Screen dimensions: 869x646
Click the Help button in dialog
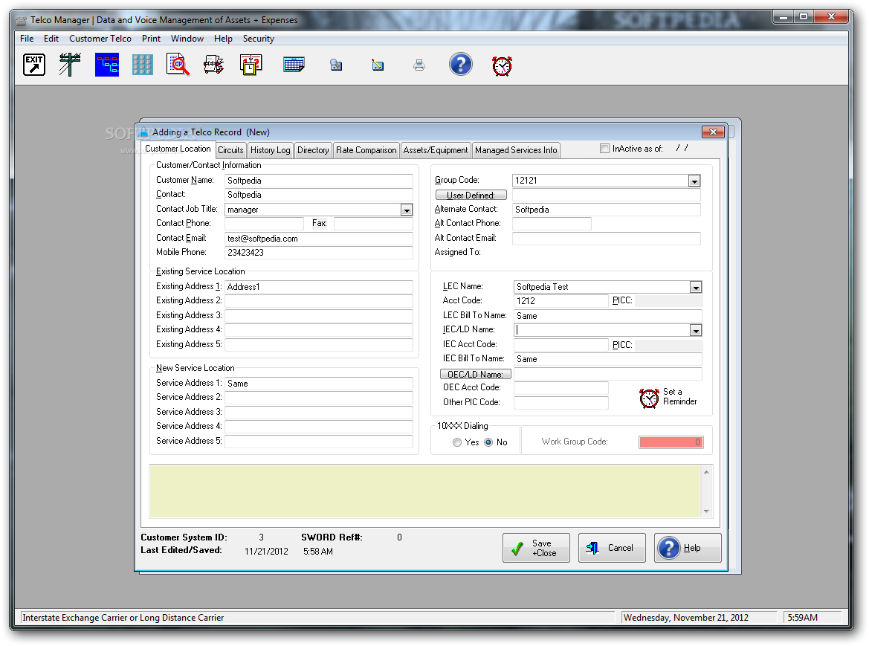tap(688, 548)
